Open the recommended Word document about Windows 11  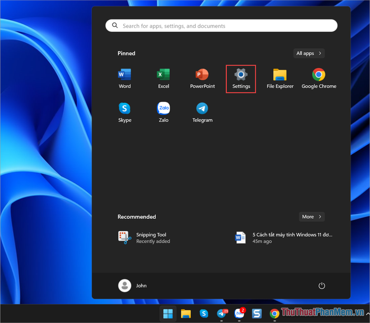283,237
